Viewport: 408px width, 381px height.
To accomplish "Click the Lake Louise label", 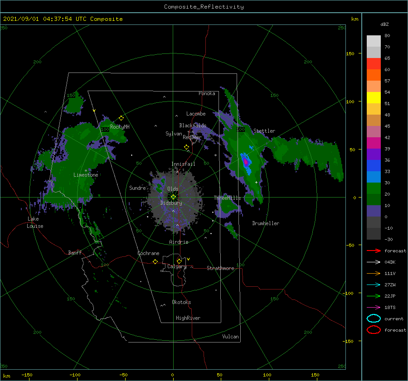I will (x=35, y=222).
